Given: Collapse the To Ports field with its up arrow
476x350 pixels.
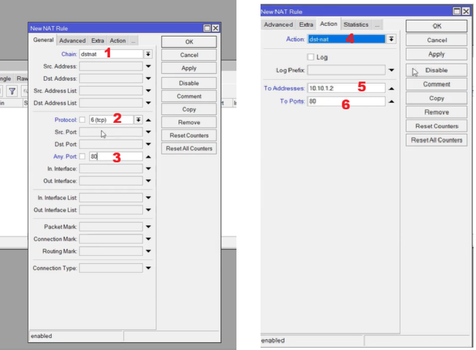Looking at the screenshot, I should [391, 101].
